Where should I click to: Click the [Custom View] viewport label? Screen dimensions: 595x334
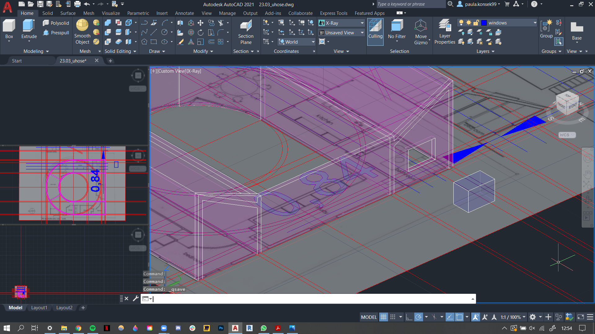171,71
